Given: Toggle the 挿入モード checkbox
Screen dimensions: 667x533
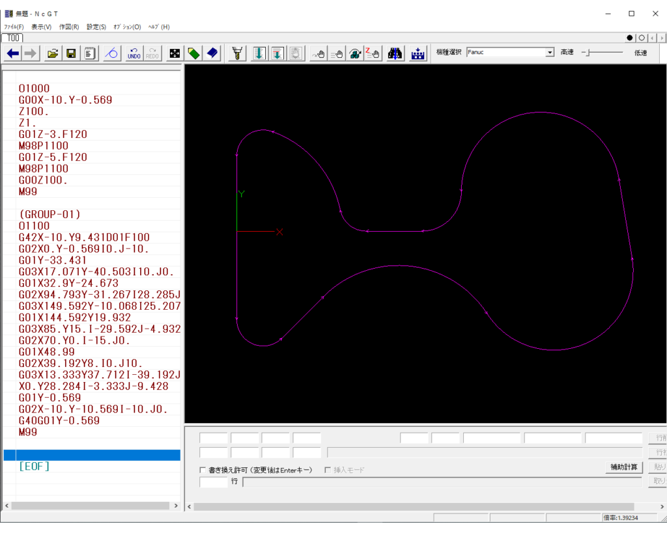Looking at the screenshot, I should [328, 470].
